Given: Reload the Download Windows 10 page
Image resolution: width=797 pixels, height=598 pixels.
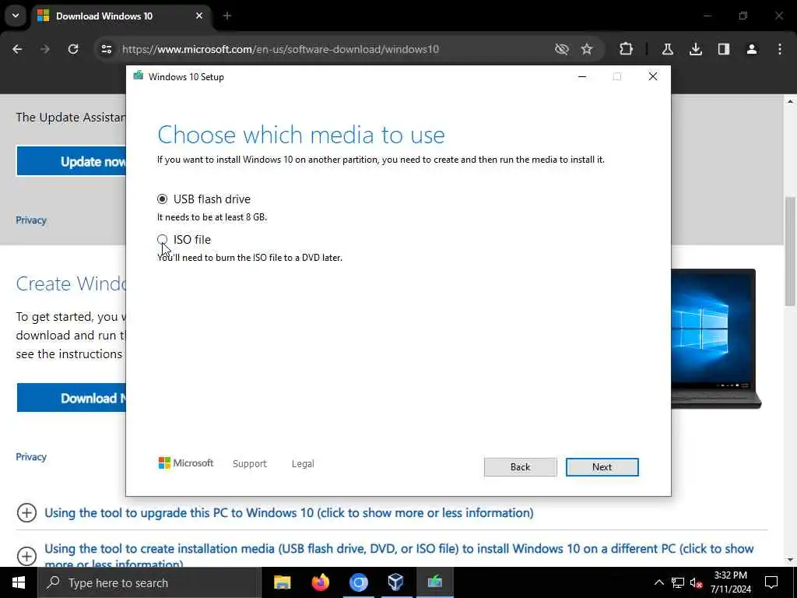Looking at the screenshot, I should 73,49.
